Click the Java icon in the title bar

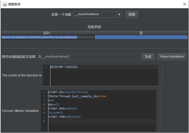click(5, 4)
